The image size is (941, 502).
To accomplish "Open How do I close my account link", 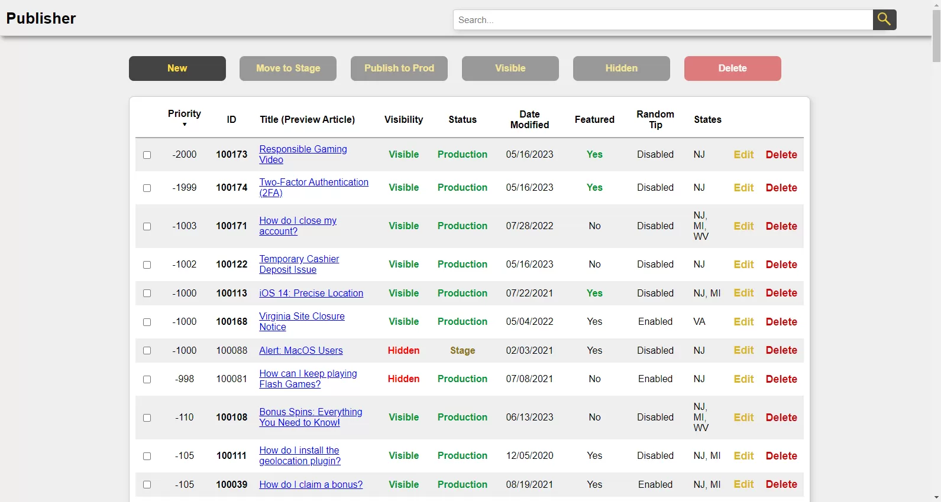I will (x=298, y=226).
